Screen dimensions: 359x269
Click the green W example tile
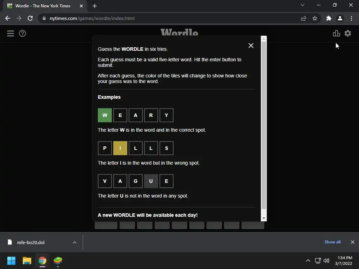click(x=105, y=115)
